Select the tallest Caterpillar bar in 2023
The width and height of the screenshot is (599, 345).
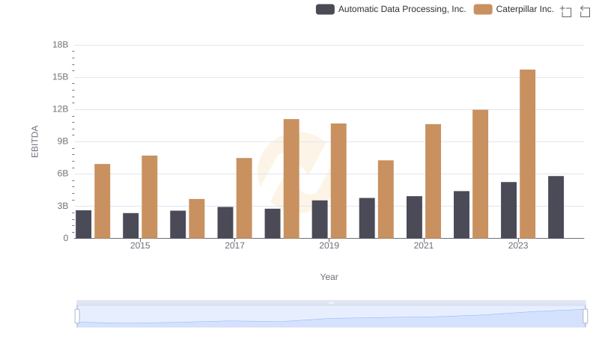[528, 154]
